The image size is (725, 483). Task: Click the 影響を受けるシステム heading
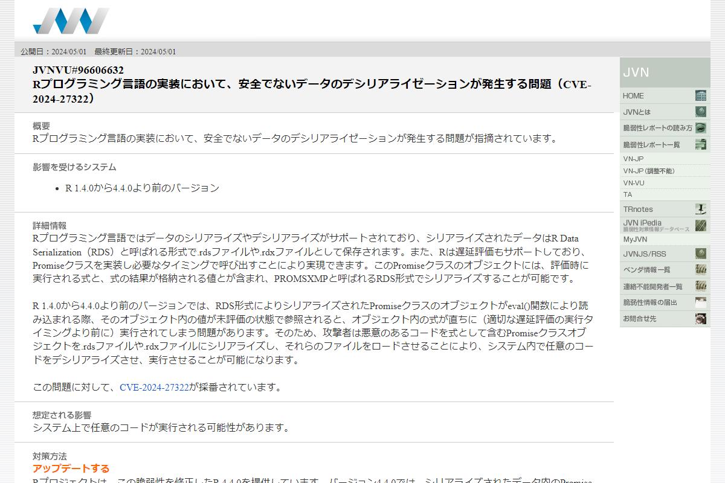(x=74, y=167)
